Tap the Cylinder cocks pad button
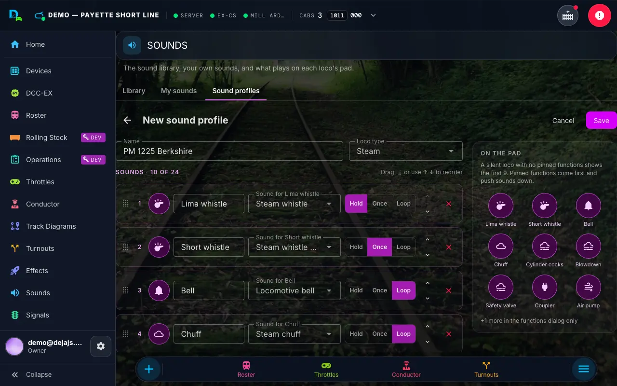Viewport: 617px width, 386px height. [x=545, y=246]
